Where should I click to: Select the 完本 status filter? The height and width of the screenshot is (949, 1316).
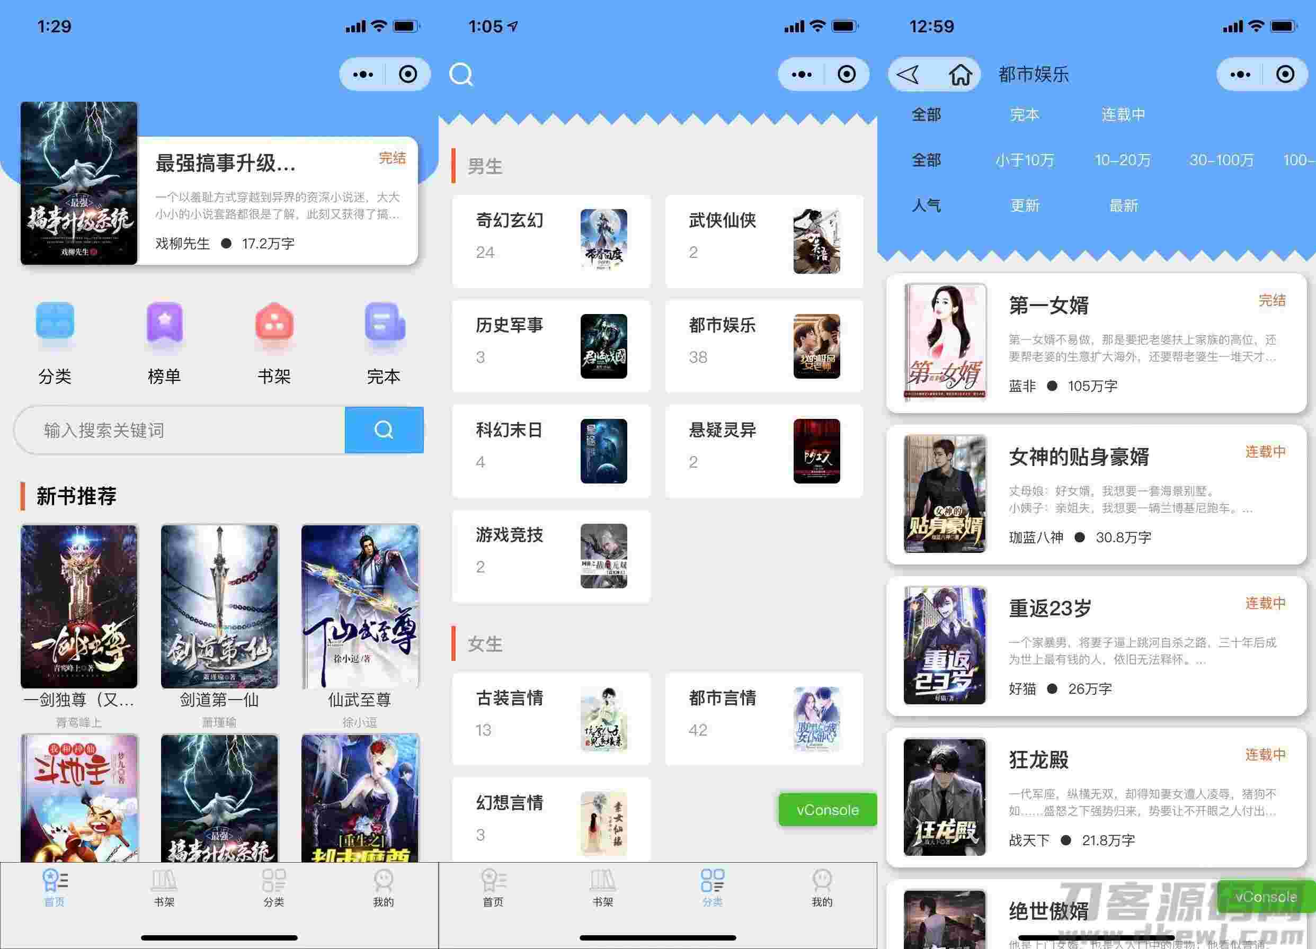[x=1024, y=115]
